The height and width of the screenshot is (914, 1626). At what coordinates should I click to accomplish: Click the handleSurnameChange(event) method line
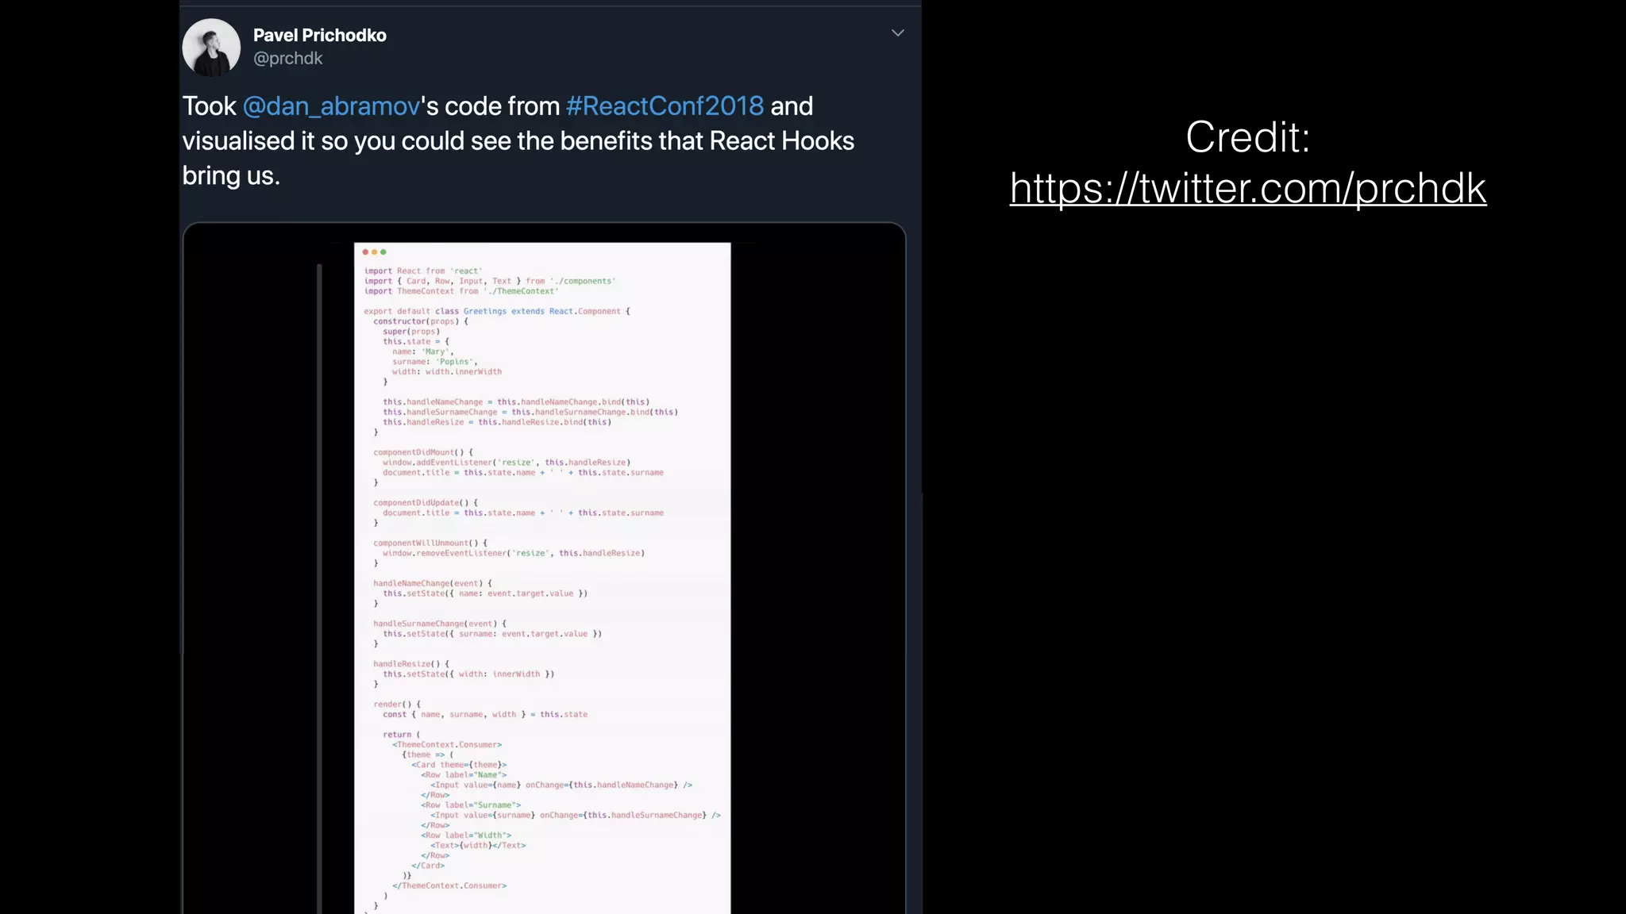[439, 624]
